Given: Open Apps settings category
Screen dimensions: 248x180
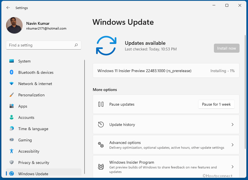Looking at the screenshot, I should (x=44, y=106).
